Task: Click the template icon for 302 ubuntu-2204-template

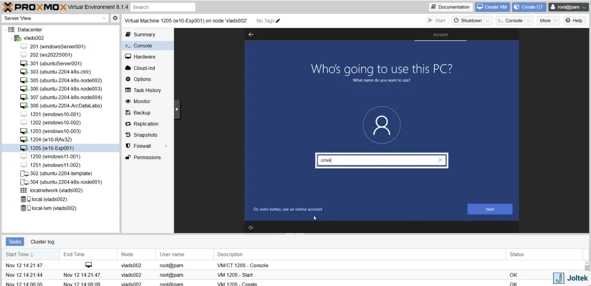Action: pyautogui.click(x=24, y=173)
